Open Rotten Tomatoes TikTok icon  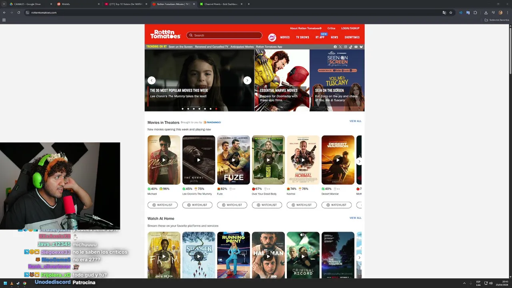point(351,47)
